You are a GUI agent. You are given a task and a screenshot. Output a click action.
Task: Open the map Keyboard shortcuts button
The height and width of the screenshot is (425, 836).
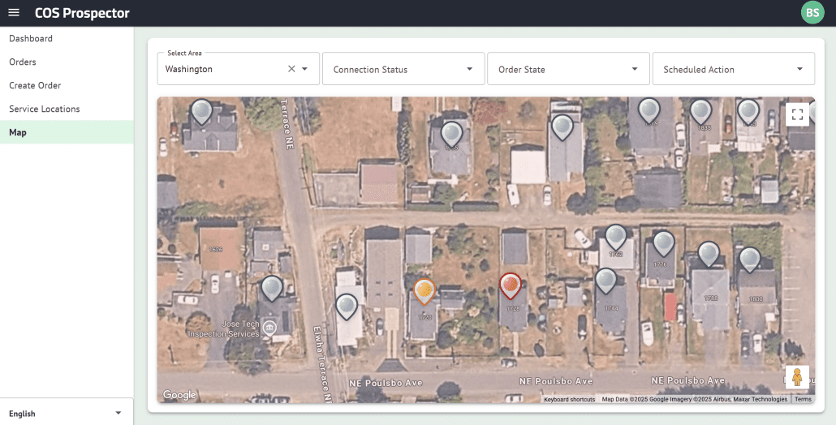click(569, 399)
